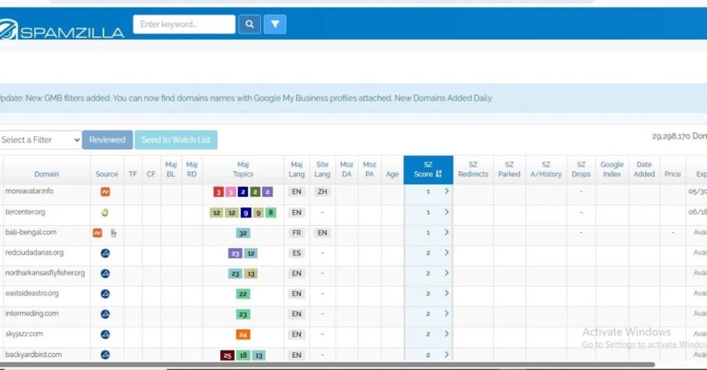The image size is (707, 370).
Task: Sort by the Maj RD column header
Action: click(x=192, y=169)
